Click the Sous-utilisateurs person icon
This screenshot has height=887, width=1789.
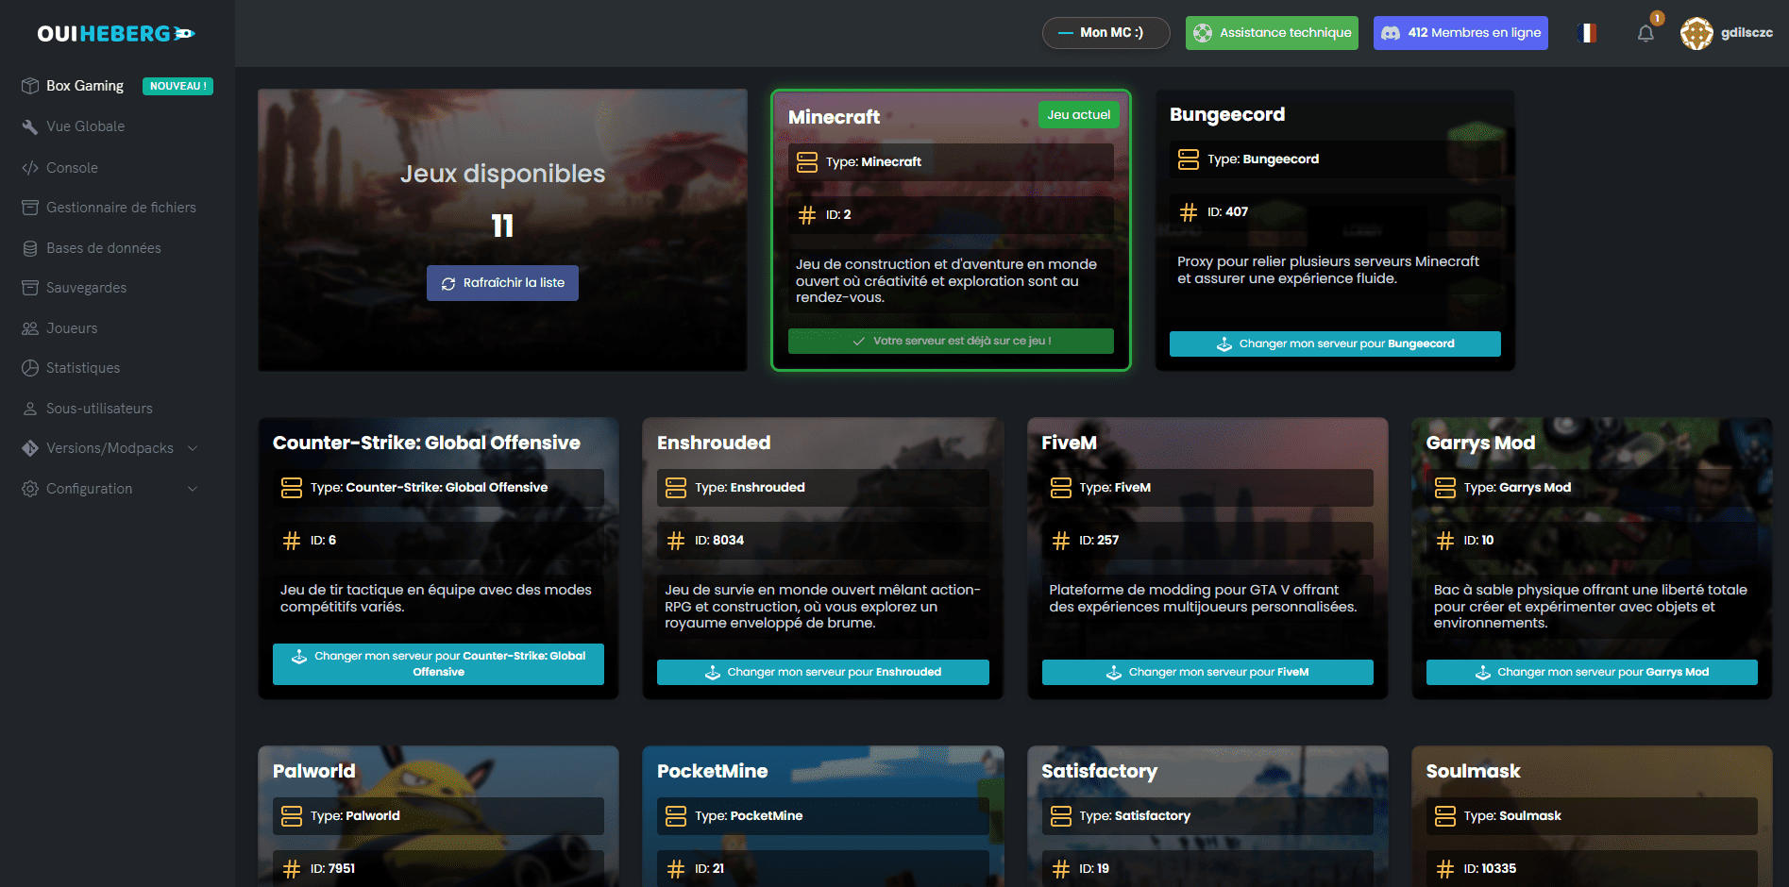tap(30, 409)
